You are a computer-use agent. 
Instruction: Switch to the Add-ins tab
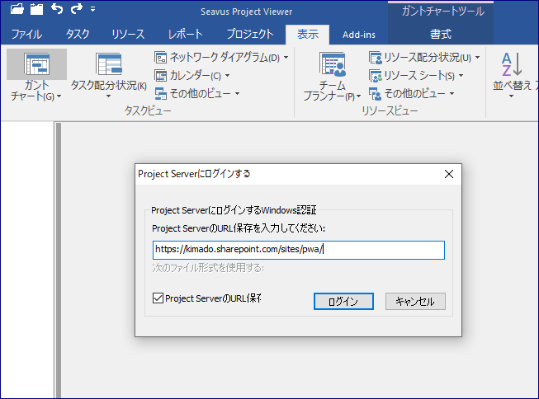tap(358, 35)
